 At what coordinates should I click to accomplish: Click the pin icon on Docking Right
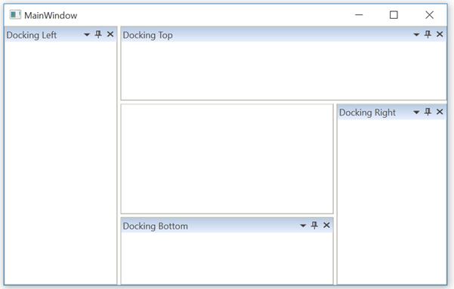point(428,112)
